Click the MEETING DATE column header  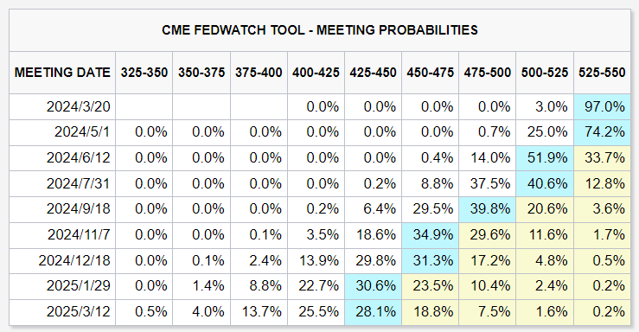point(62,73)
